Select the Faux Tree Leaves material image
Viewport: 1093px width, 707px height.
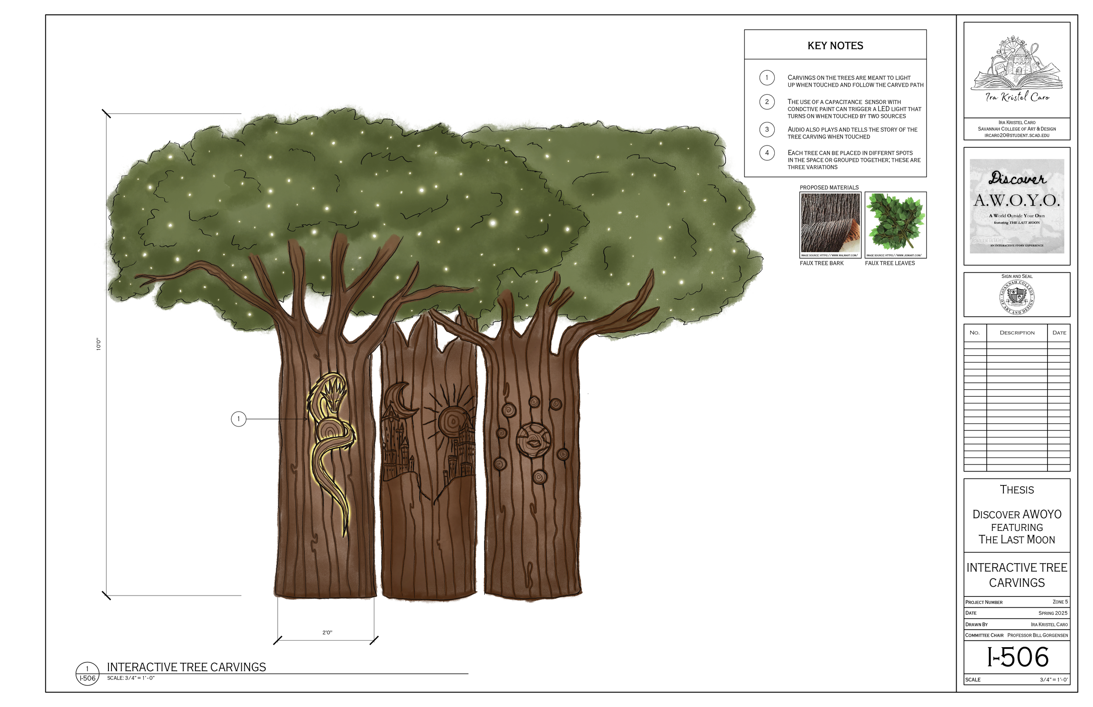(x=895, y=225)
